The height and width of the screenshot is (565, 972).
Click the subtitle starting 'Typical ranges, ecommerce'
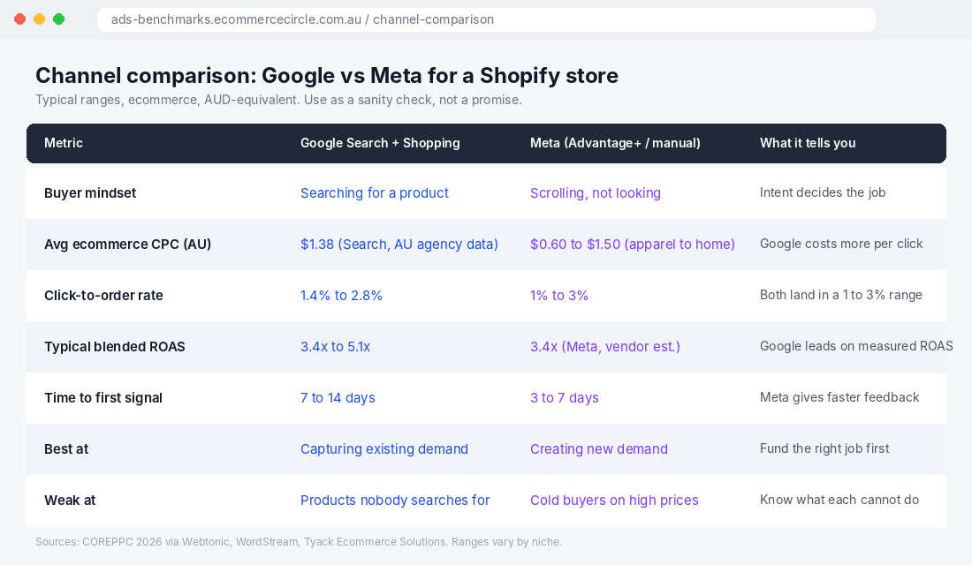tap(278, 100)
